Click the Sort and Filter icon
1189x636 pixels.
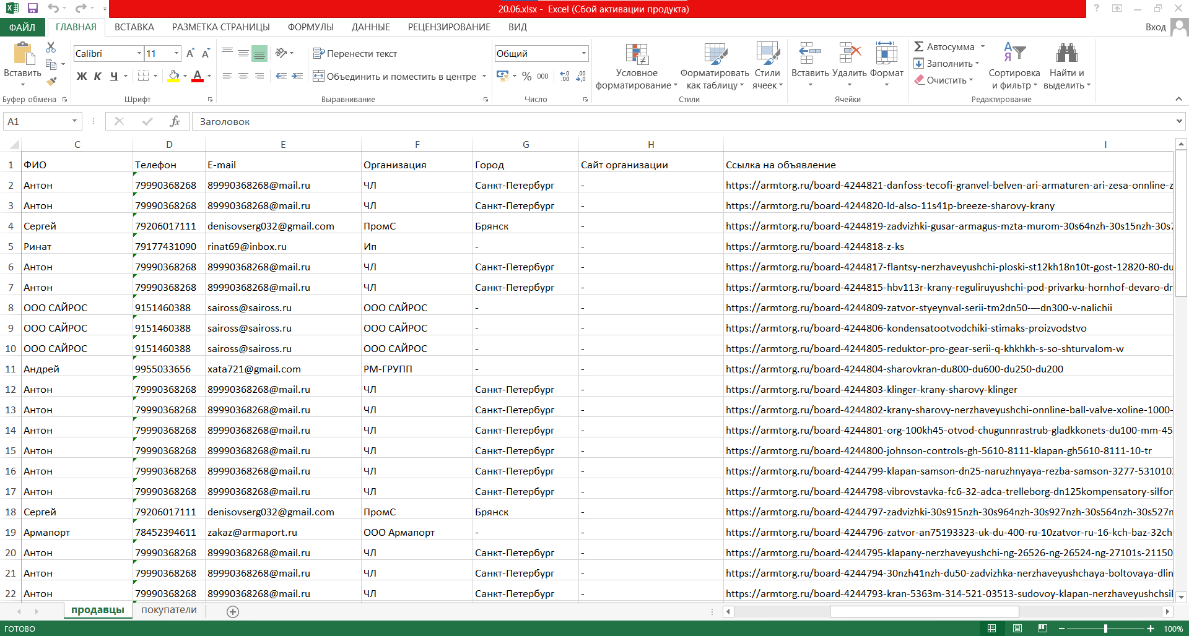[1014, 53]
